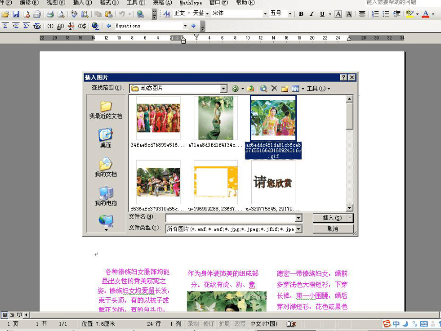441x331 pixels.
Task: Insert chapter/section break icon in MathType toolbar
Action: click(71, 26)
